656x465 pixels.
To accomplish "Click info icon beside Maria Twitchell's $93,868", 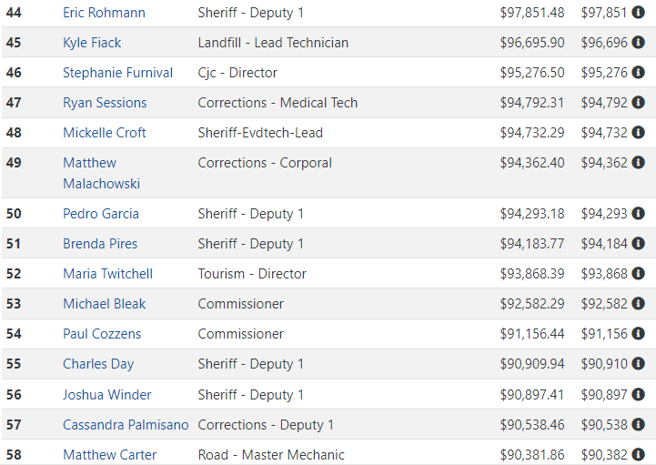I will click(x=638, y=274).
